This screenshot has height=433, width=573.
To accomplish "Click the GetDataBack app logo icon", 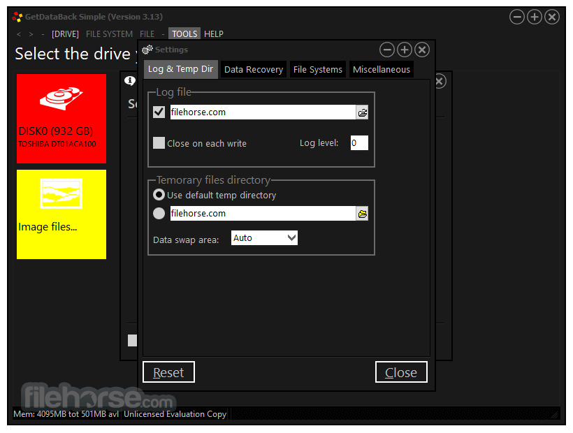I will click(x=17, y=17).
